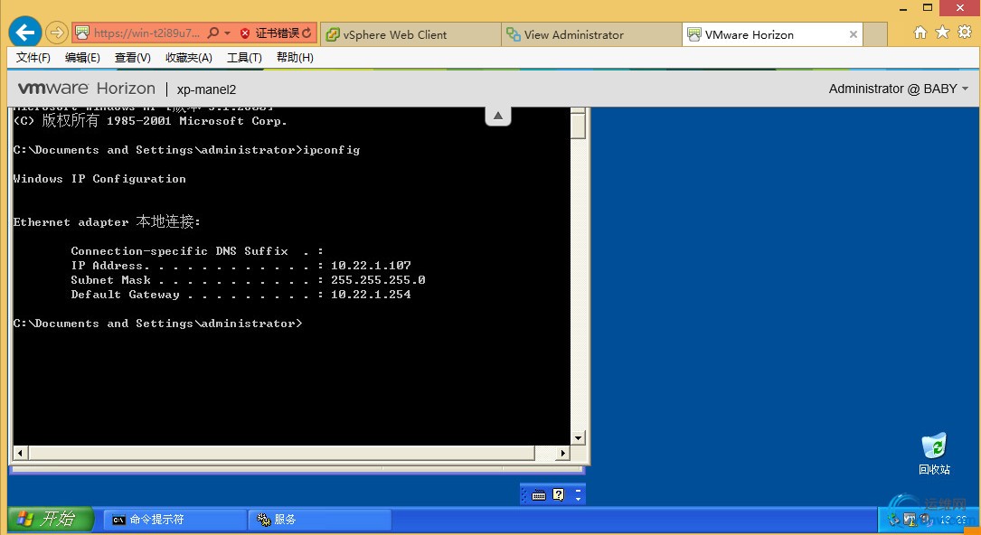The image size is (981, 535).
Task: Open the address bar autocomplete dropdown arrow
Action: coord(227,33)
